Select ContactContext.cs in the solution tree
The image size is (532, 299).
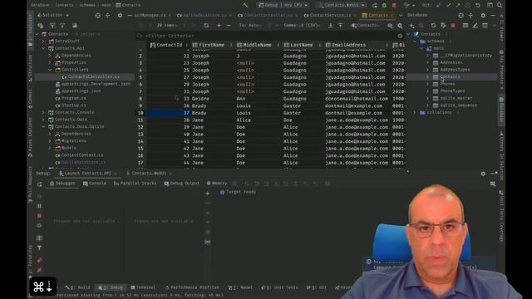(79, 155)
